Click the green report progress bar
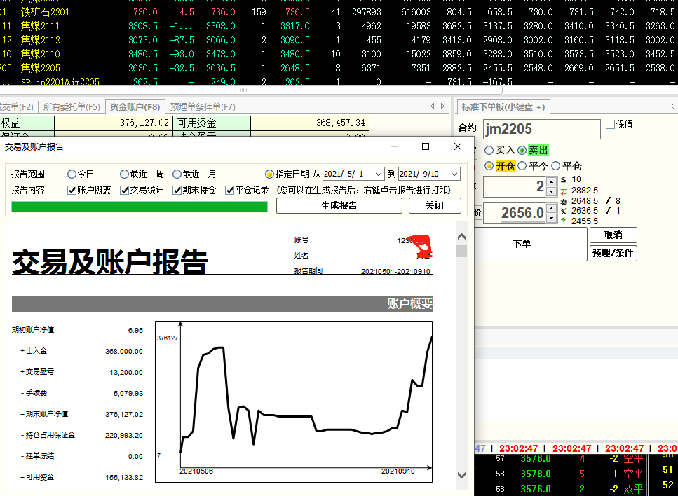This screenshot has width=678, height=496. [140, 207]
